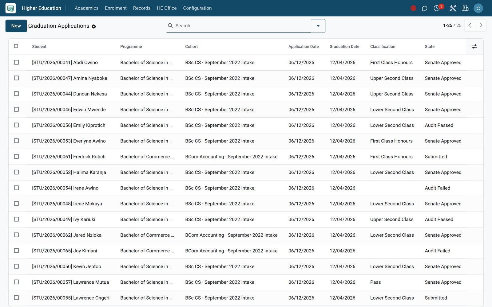Image resolution: width=492 pixels, height=307 pixels.
Task: Go to previous page with left chevron
Action: point(470,25)
